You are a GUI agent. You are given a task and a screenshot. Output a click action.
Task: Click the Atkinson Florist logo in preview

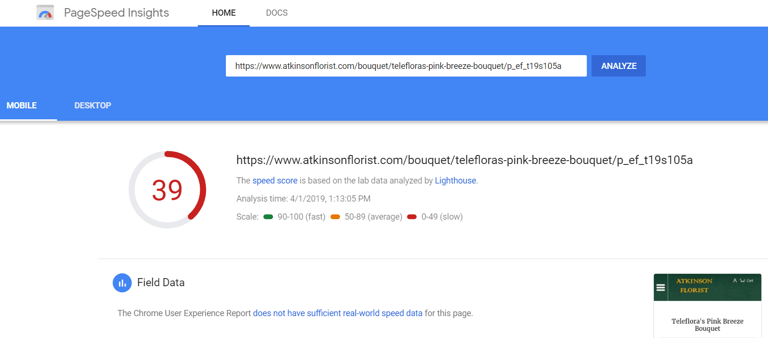(694, 286)
